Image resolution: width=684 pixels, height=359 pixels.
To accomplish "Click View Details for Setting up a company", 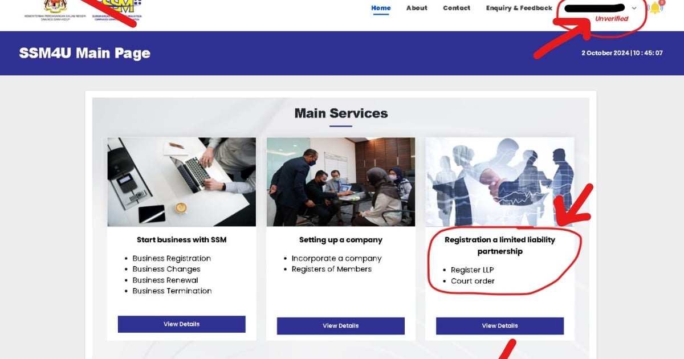I will (x=340, y=325).
